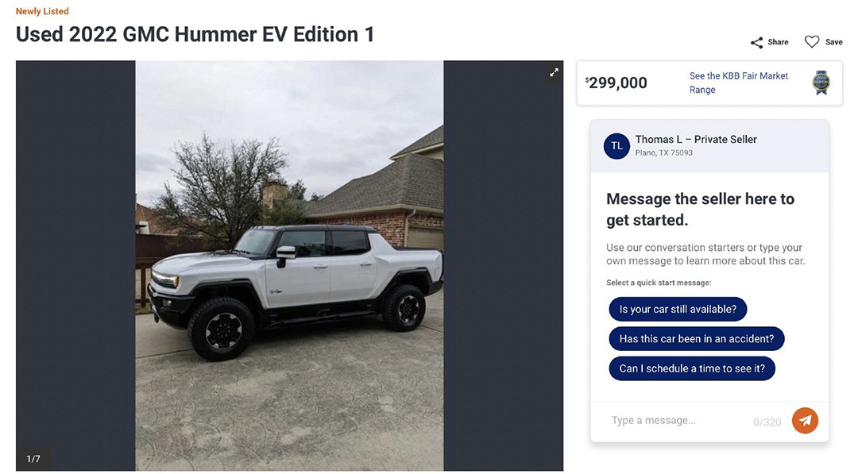858x474 pixels.
Task: Click the share icon
Action: (x=756, y=42)
